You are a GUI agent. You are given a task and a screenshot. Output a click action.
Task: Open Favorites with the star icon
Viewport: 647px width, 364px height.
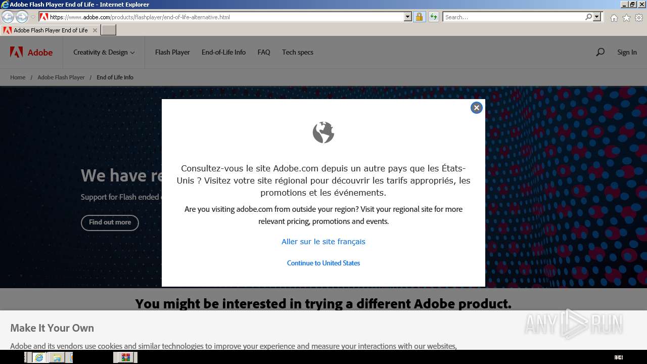point(626,18)
